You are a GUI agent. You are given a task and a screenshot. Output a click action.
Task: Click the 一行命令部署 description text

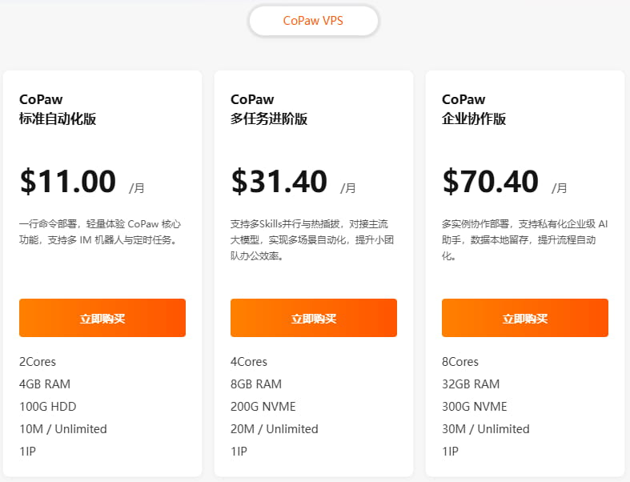tap(99, 231)
